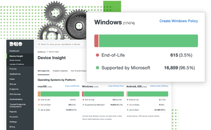Click the Duo logo in sidebar
This screenshot has width=211, height=130.
[16, 44]
